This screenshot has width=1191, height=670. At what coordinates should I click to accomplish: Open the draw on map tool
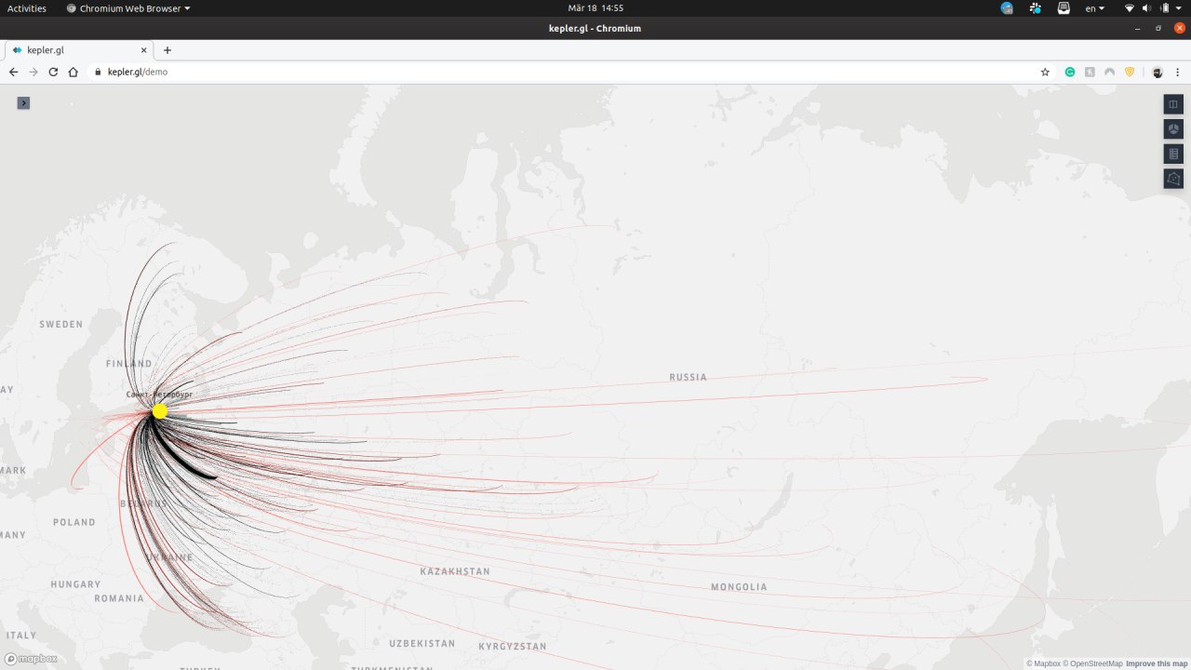[1173, 179]
